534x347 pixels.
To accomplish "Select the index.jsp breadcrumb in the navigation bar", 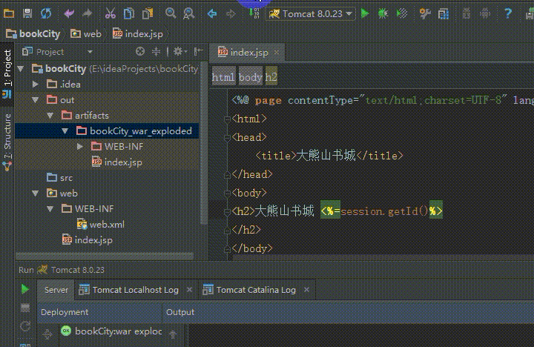I will 138,33.
